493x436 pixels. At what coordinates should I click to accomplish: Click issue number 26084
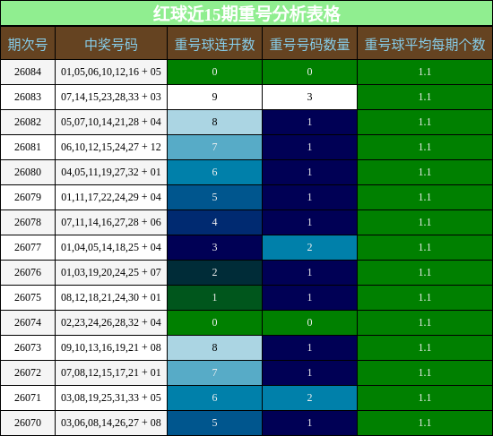tap(28, 72)
